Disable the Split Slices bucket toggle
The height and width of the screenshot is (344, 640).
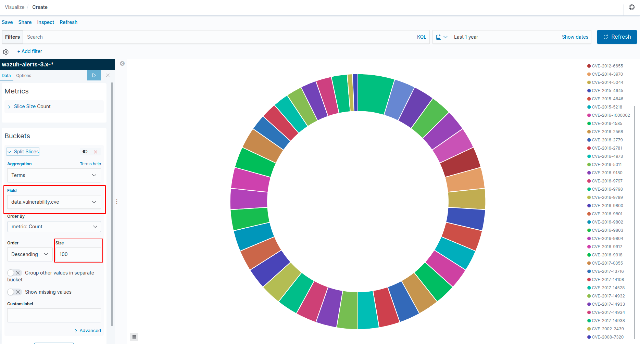click(85, 151)
